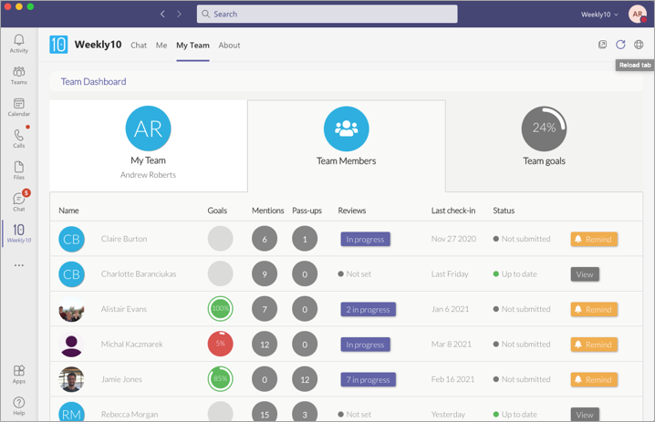Click the Claire Burton name

click(124, 239)
